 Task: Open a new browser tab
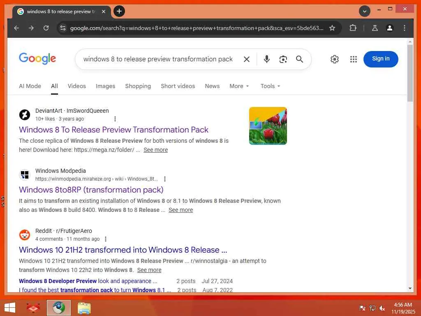119,11
